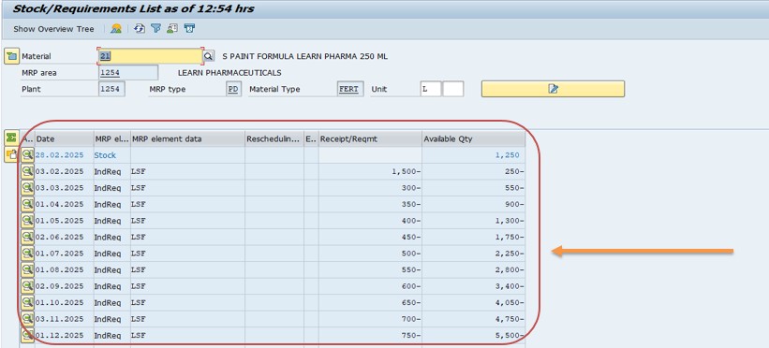Click the Stock link in first row
The height and width of the screenshot is (348, 769).
click(105, 155)
